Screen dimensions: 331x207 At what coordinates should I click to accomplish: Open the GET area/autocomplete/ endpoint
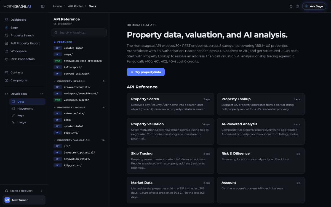click(79, 87)
